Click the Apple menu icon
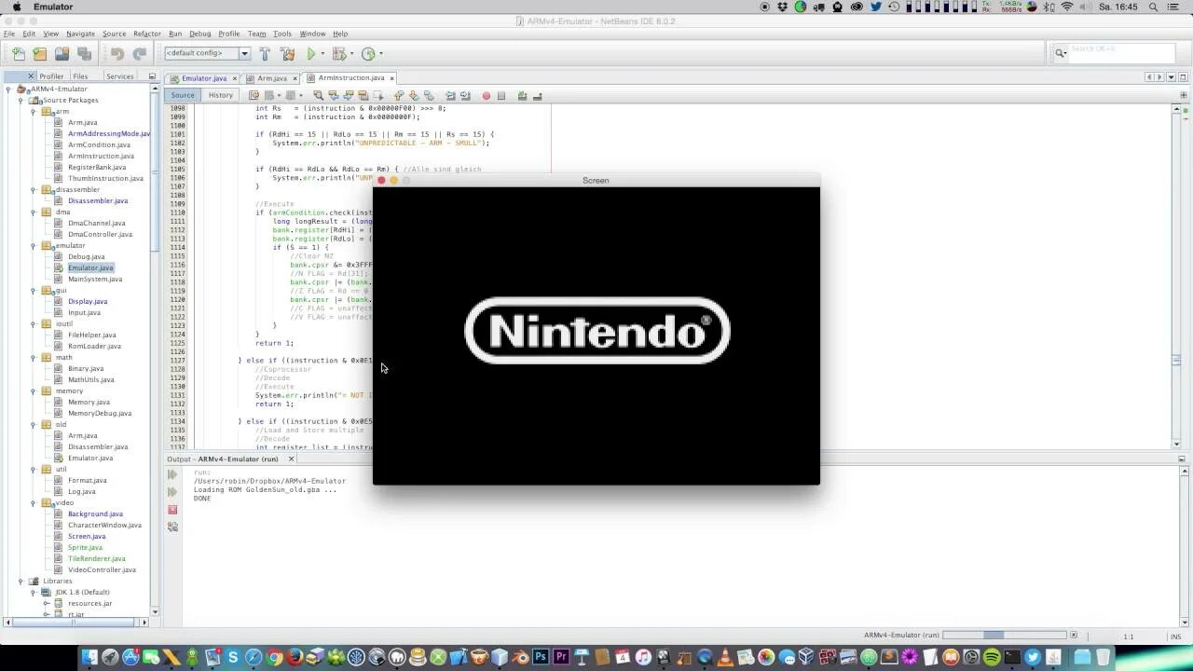Viewport: 1193px width, 671px height. pyautogui.click(x=16, y=7)
